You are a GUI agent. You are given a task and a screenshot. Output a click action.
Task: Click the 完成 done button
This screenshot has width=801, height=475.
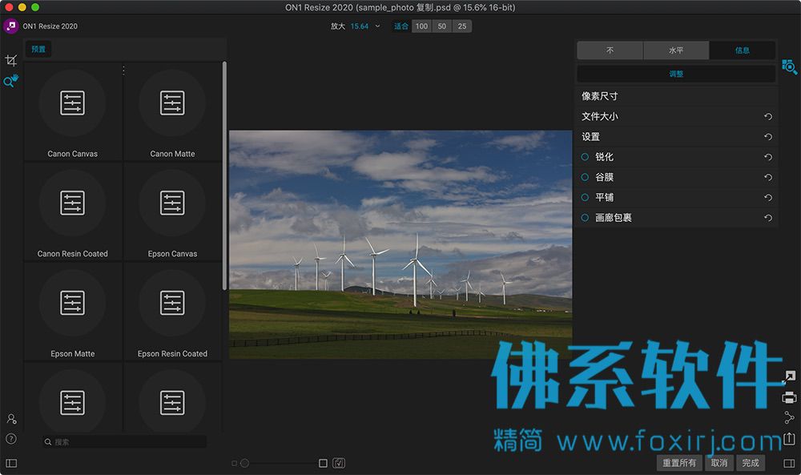(751, 463)
